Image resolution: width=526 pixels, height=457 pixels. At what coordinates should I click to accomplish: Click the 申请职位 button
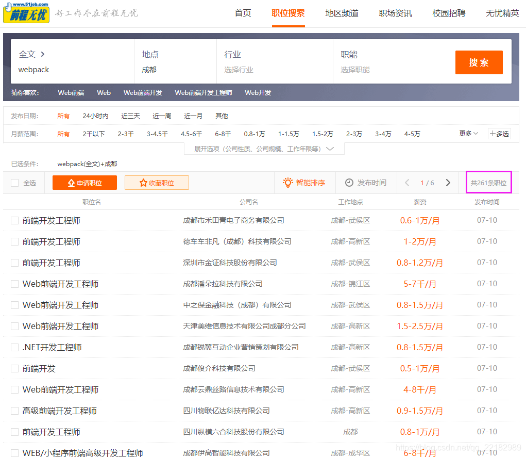[x=84, y=183]
